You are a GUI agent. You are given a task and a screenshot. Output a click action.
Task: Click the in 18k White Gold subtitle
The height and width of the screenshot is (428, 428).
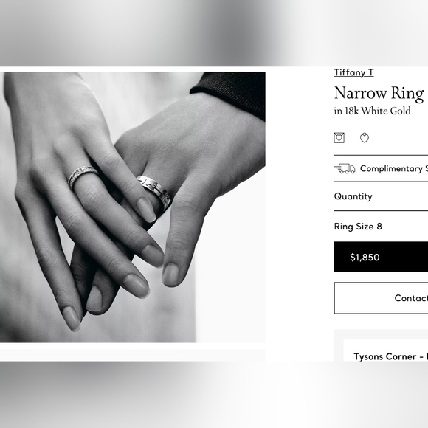pos(373,111)
